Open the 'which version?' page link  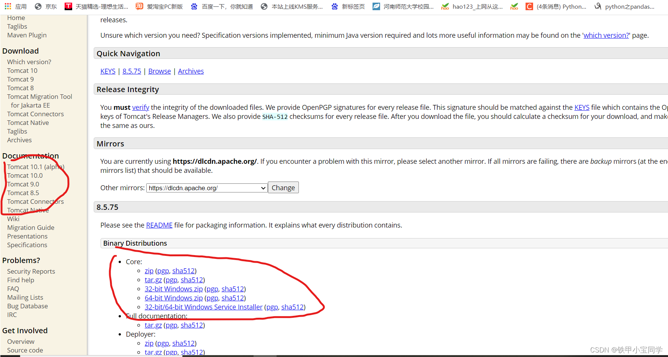pos(606,35)
